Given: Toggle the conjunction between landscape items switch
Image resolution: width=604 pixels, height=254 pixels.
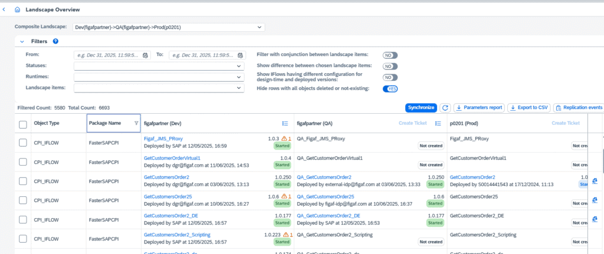Looking at the screenshot, I should pos(390,55).
